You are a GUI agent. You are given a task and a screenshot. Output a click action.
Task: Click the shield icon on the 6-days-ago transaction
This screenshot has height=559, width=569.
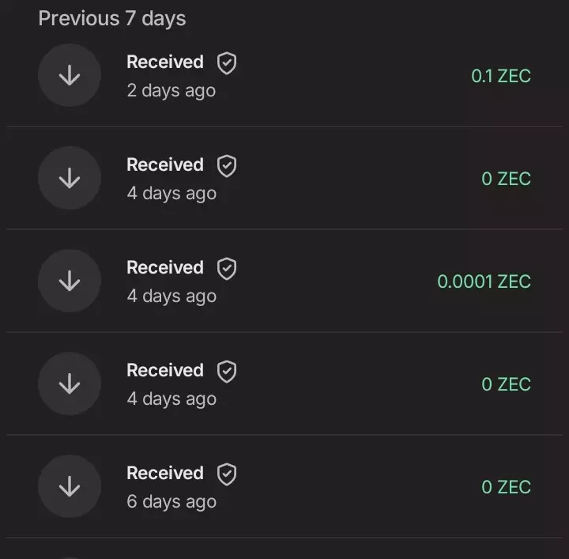click(227, 474)
